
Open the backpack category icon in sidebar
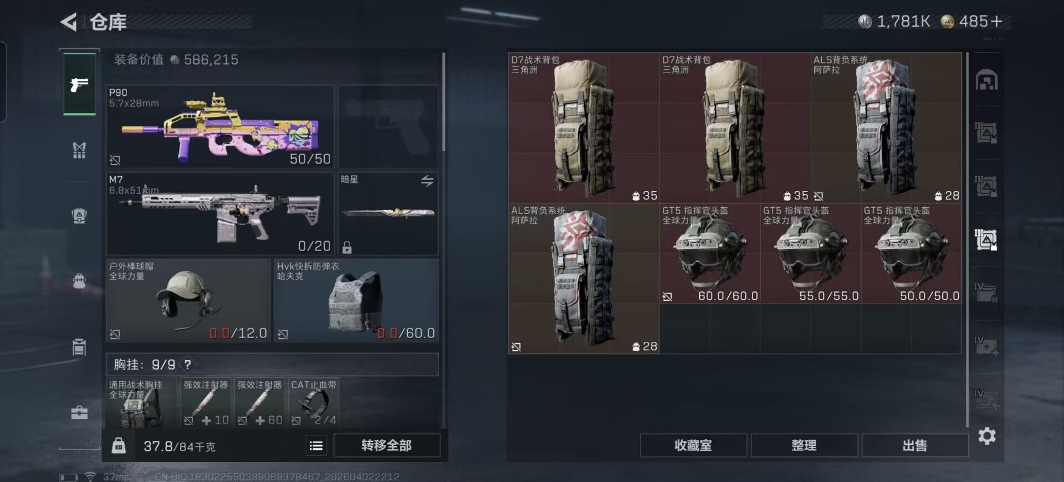(79, 281)
